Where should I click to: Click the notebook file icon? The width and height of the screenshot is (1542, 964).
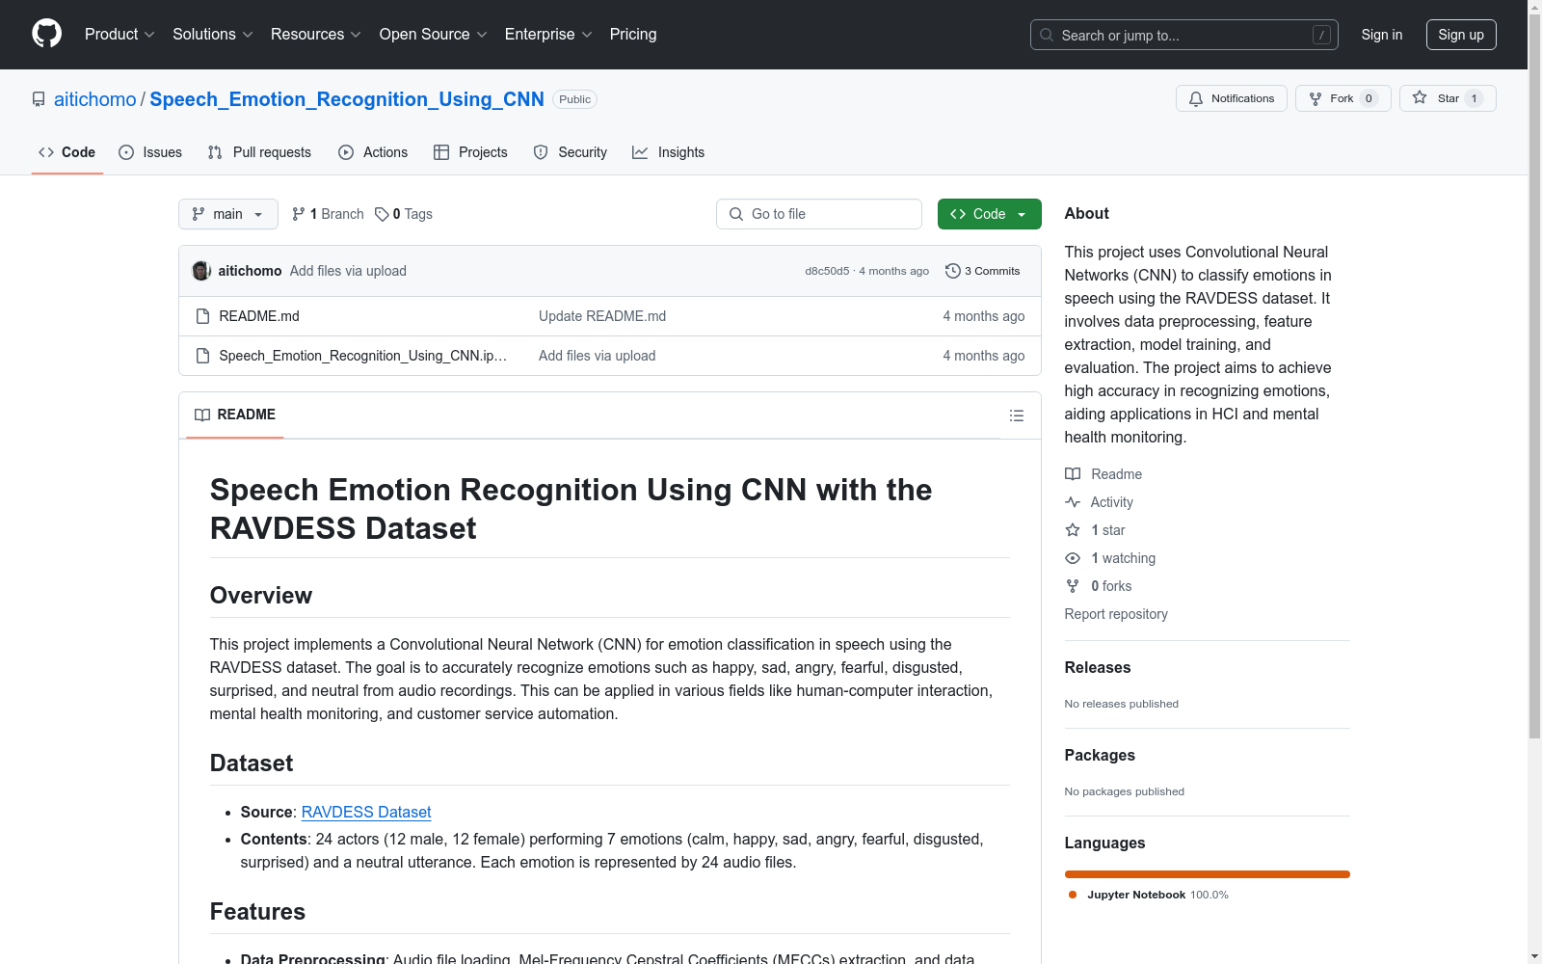[202, 356]
